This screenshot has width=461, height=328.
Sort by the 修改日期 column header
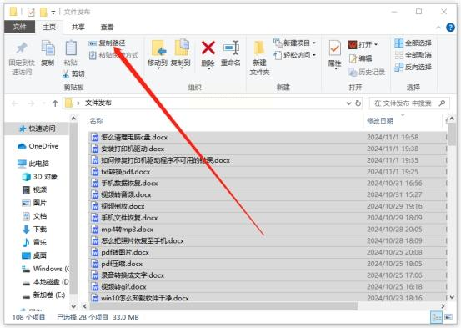click(380, 120)
